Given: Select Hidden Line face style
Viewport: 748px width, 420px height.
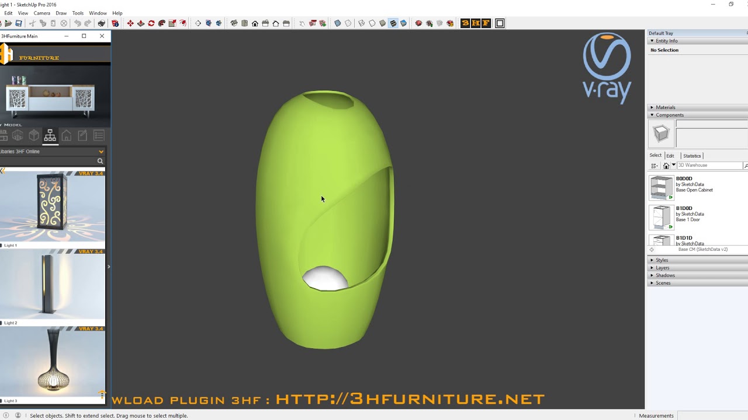Looking at the screenshot, I should (372, 23).
